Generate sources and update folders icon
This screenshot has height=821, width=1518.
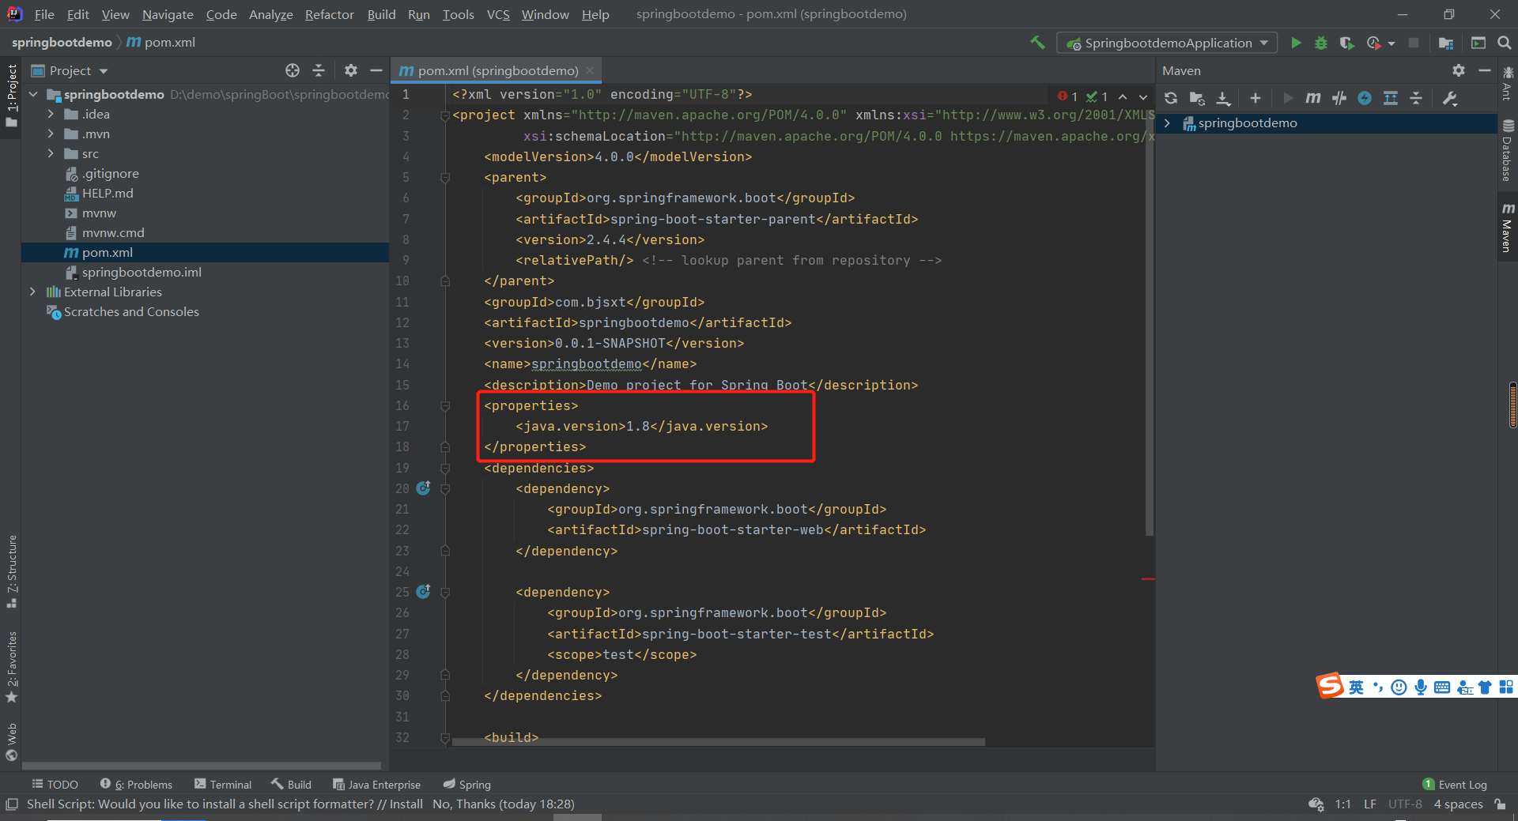pos(1197,98)
